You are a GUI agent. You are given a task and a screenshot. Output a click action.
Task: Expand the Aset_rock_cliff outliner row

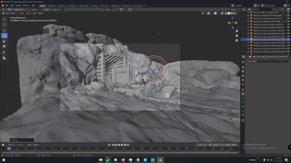(248, 12)
